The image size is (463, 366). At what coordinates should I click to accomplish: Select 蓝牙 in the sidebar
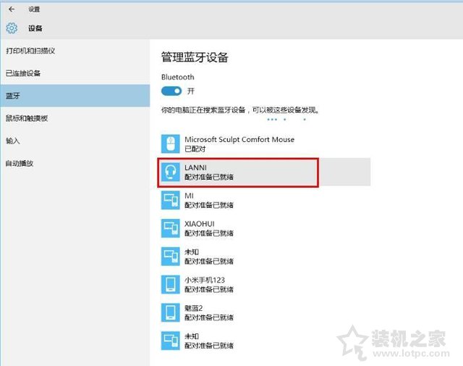pyautogui.click(x=13, y=96)
